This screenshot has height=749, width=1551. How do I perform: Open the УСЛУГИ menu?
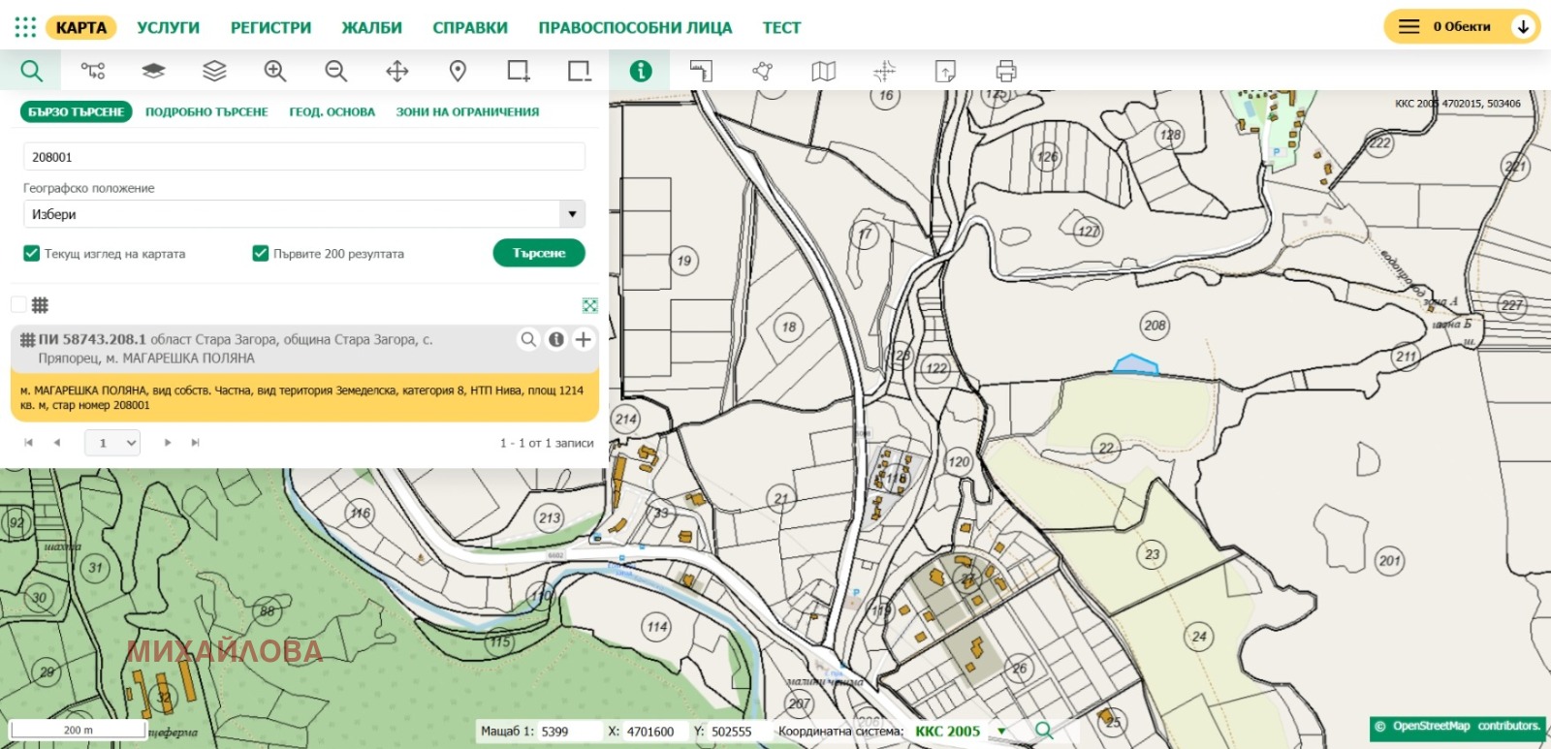coord(168,27)
